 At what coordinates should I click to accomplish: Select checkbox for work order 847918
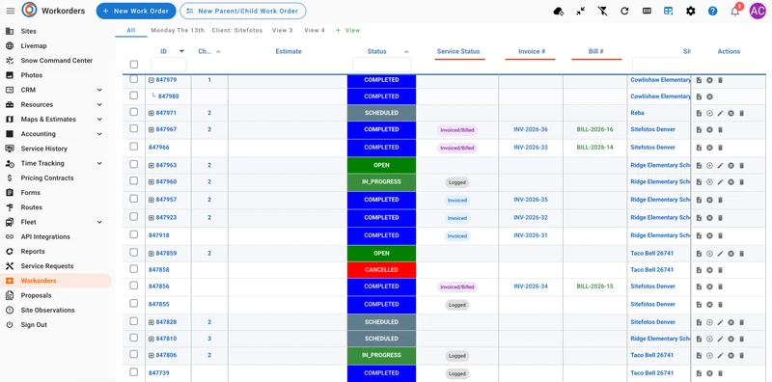(x=134, y=234)
